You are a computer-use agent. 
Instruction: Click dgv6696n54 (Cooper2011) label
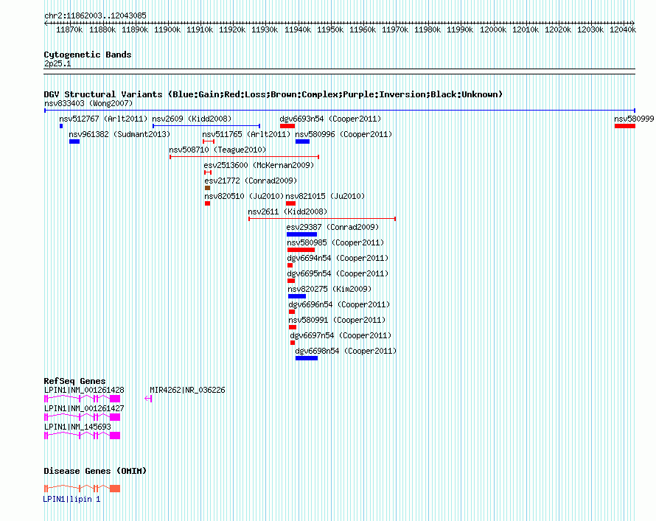[x=339, y=304]
